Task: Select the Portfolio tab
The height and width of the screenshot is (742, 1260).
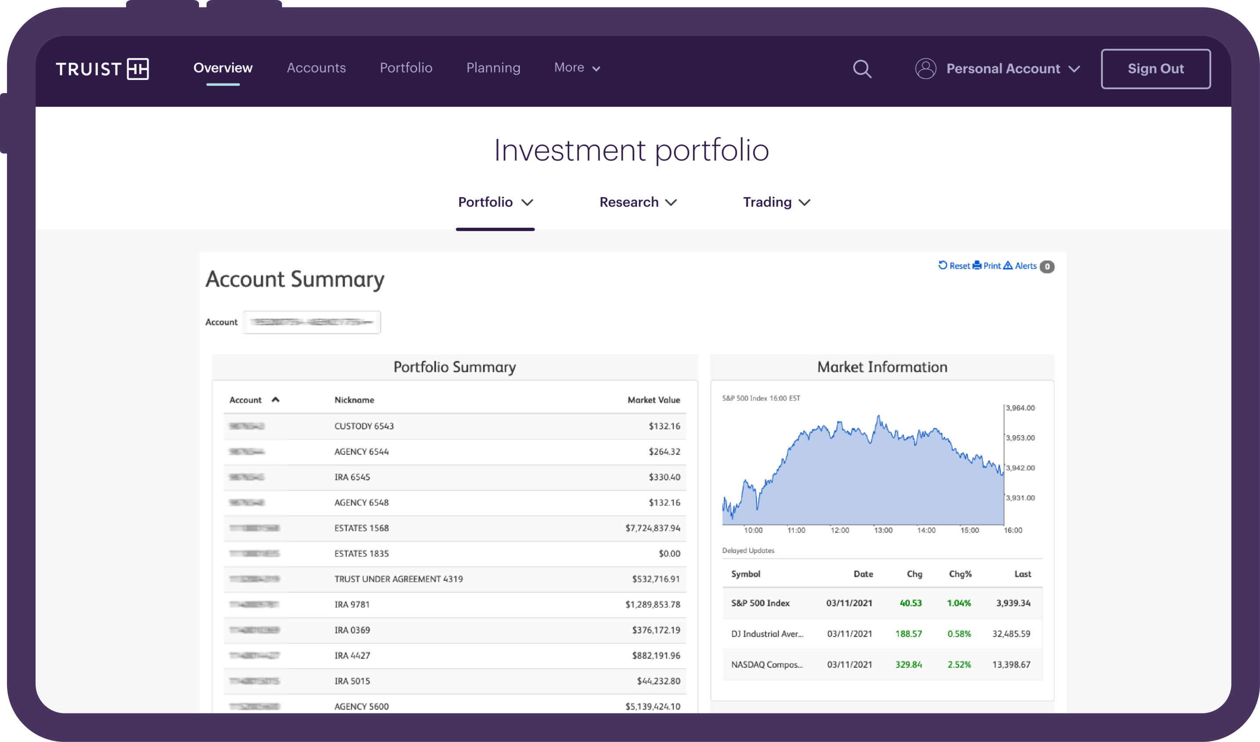Action: coord(494,202)
